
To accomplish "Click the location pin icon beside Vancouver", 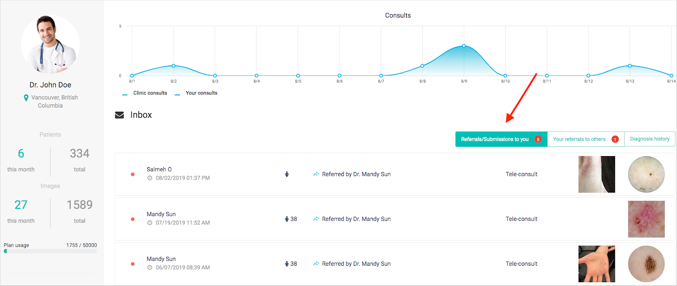I will (26, 98).
